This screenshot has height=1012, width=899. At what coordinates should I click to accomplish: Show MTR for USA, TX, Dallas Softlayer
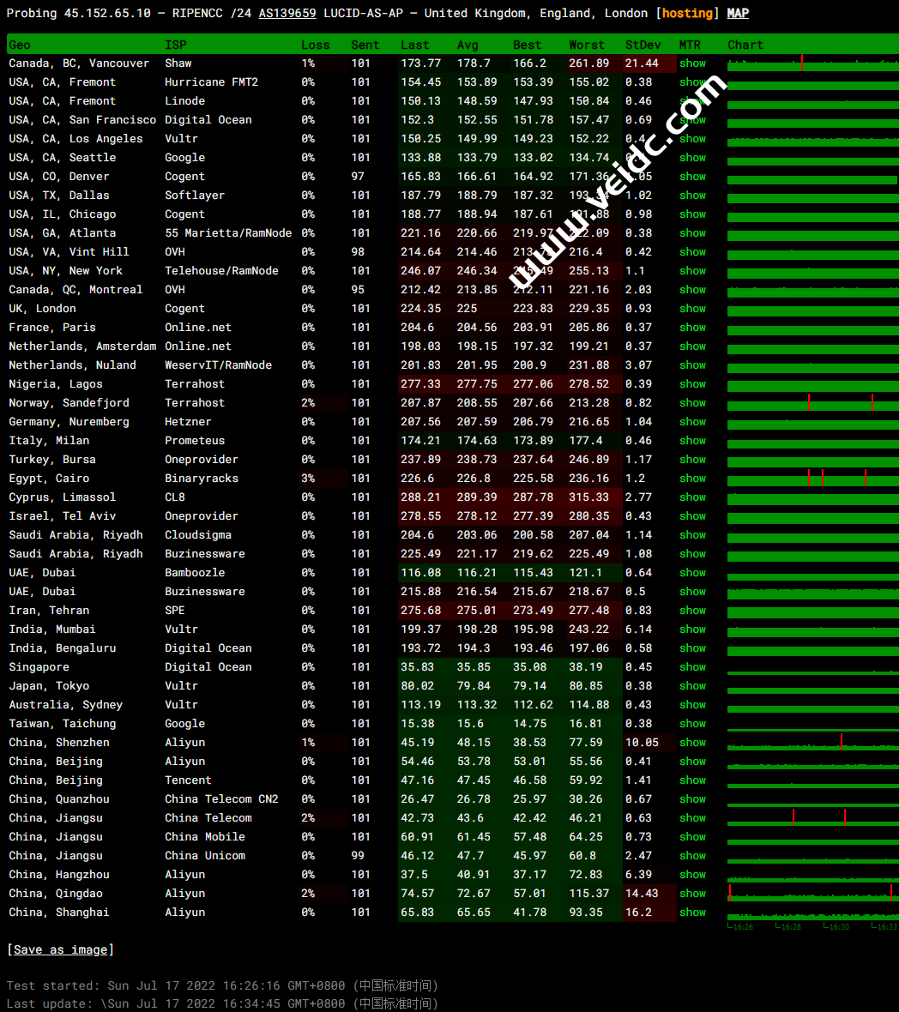coord(692,195)
